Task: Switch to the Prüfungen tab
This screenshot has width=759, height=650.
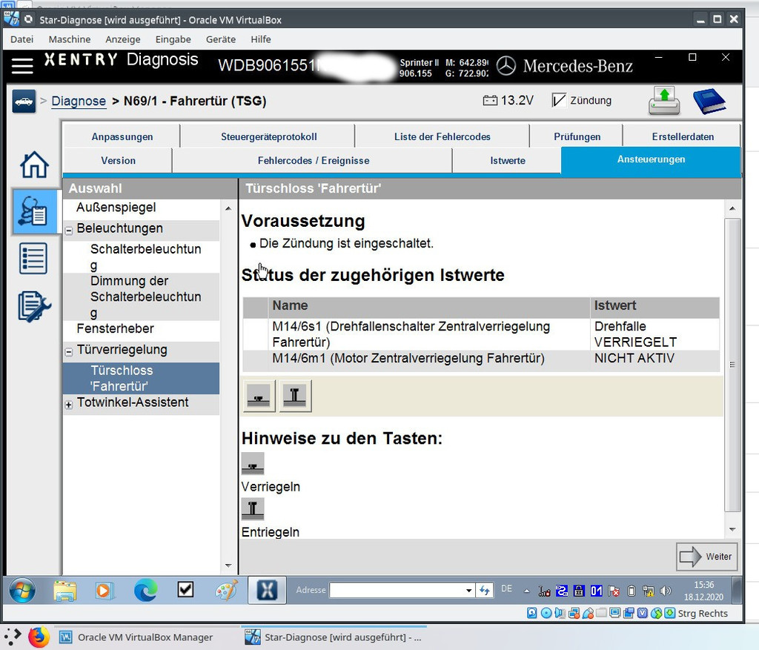Action: tap(577, 136)
